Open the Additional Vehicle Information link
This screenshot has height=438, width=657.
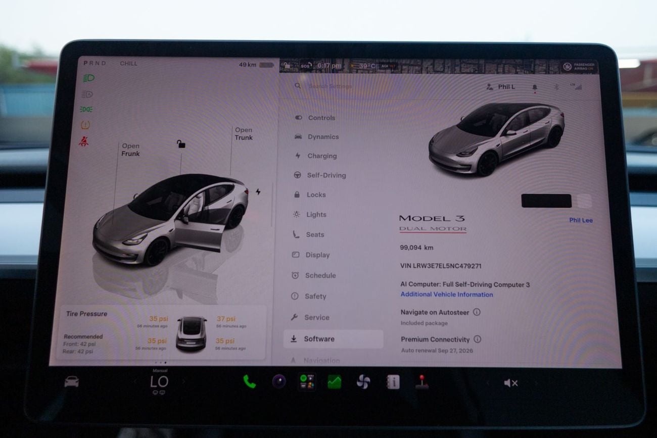click(x=447, y=295)
